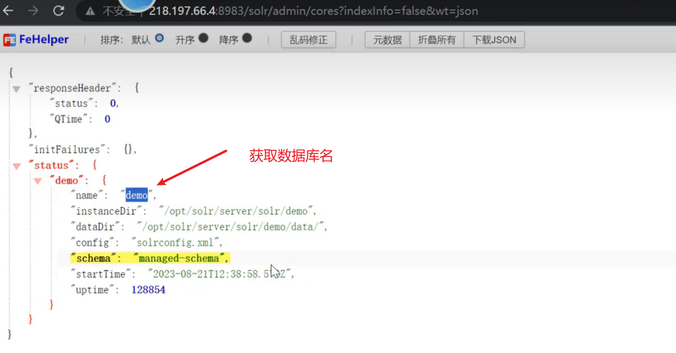Select descending sort radio button

[x=247, y=39]
